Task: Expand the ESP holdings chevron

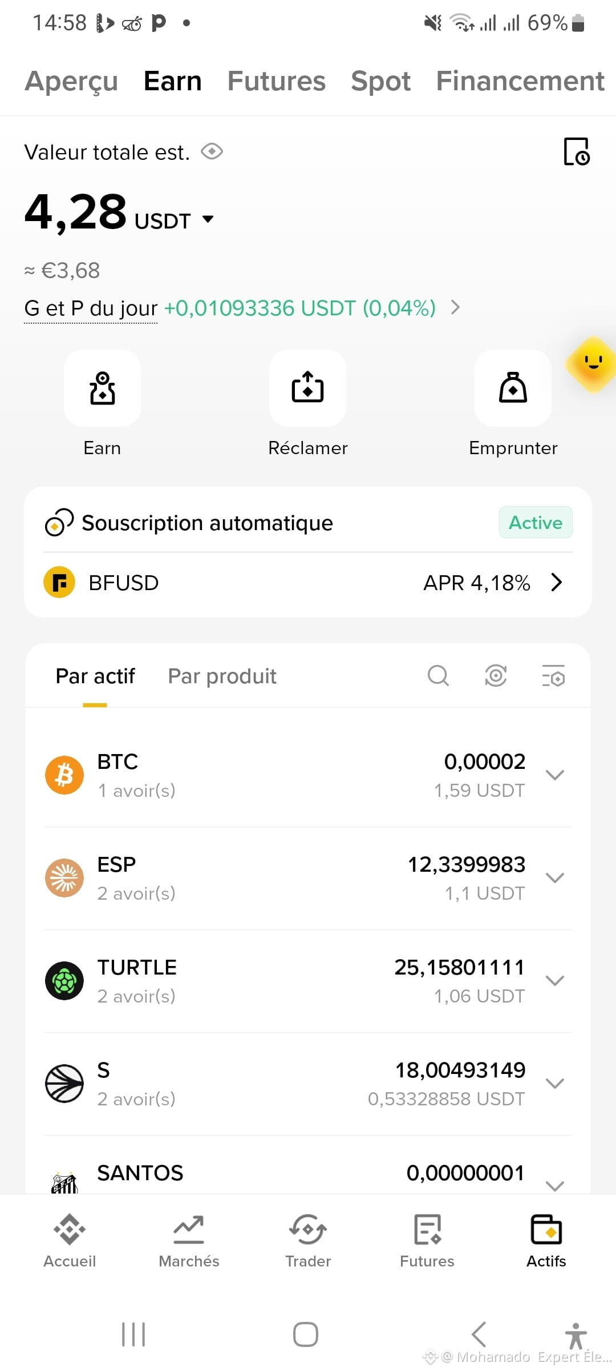Action: click(x=554, y=878)
